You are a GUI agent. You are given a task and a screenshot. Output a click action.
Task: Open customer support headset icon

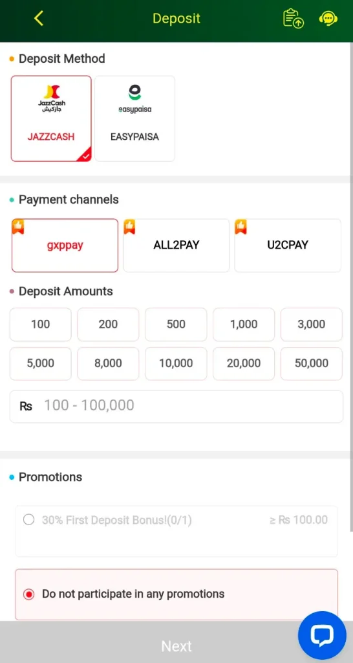pyautogui.click(x=328, y=19)
